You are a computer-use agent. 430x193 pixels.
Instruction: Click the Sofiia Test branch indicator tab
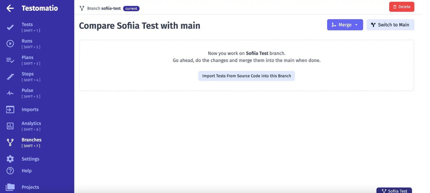tap(394, 191)
